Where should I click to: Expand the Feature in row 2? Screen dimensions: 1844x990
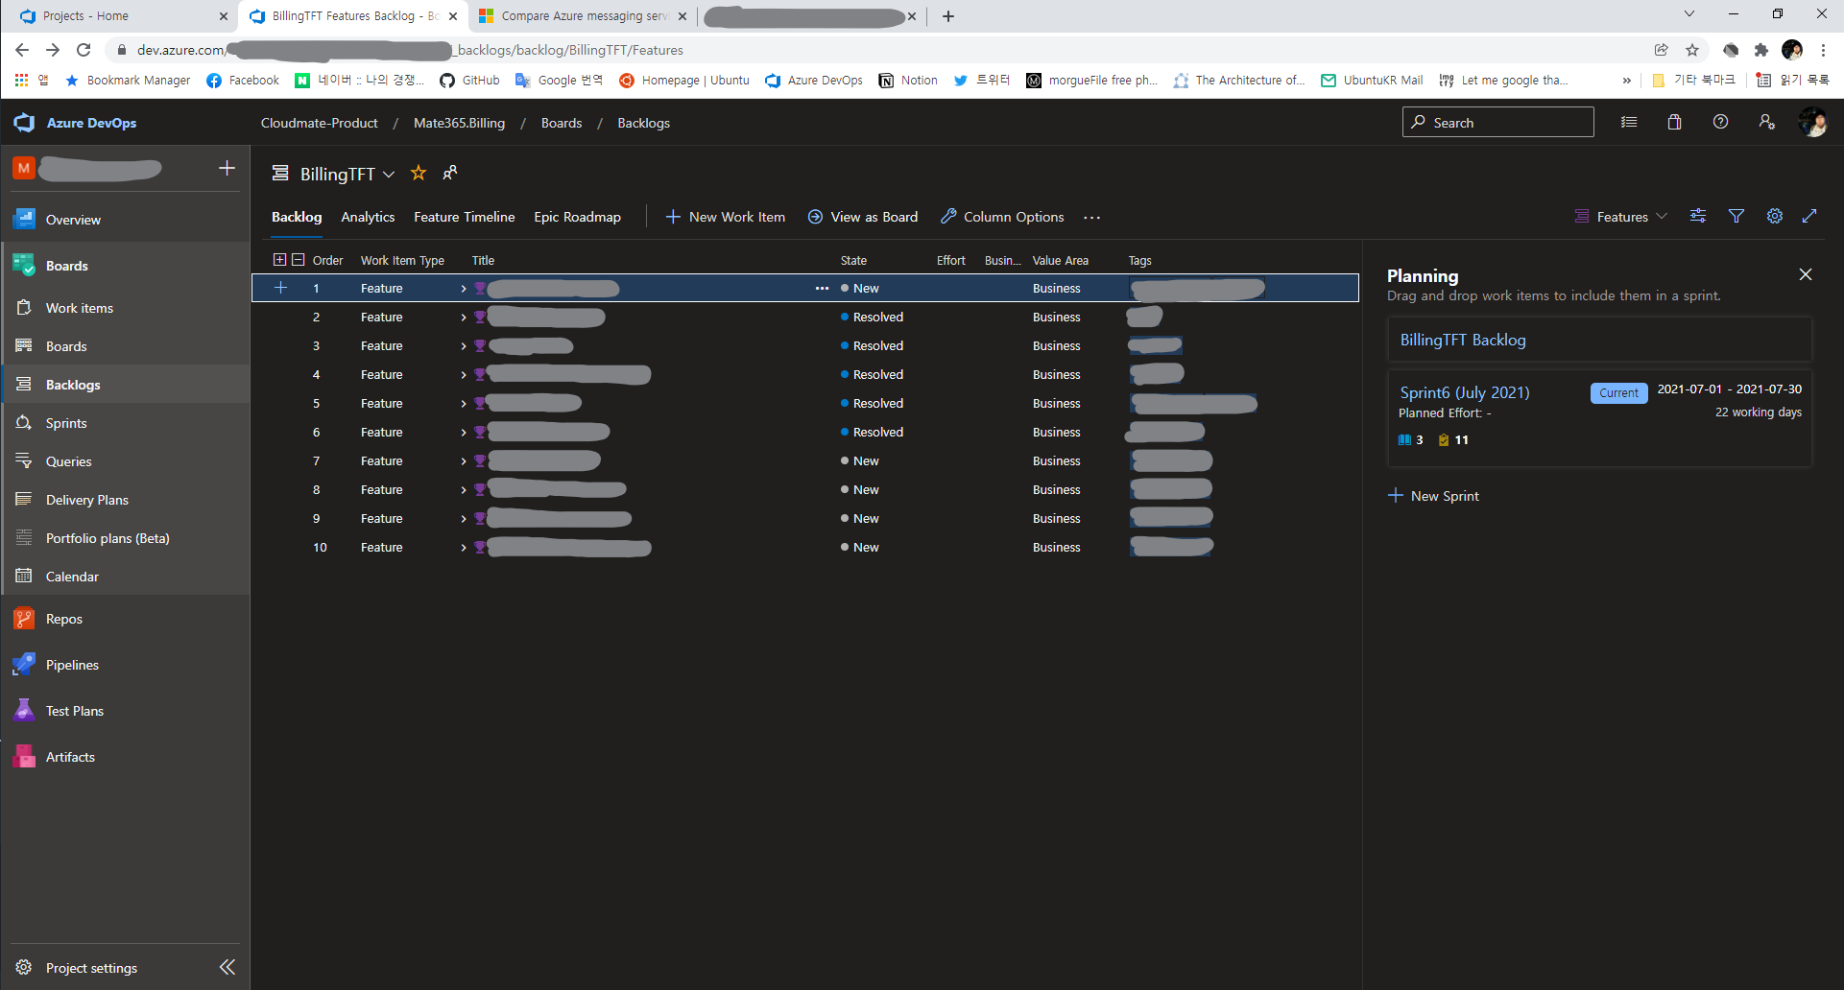464,318
